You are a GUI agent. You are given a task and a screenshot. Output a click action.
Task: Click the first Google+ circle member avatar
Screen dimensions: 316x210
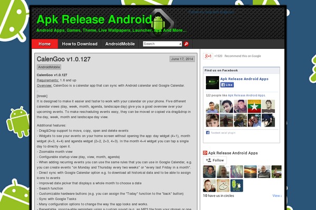coord(209,172)
